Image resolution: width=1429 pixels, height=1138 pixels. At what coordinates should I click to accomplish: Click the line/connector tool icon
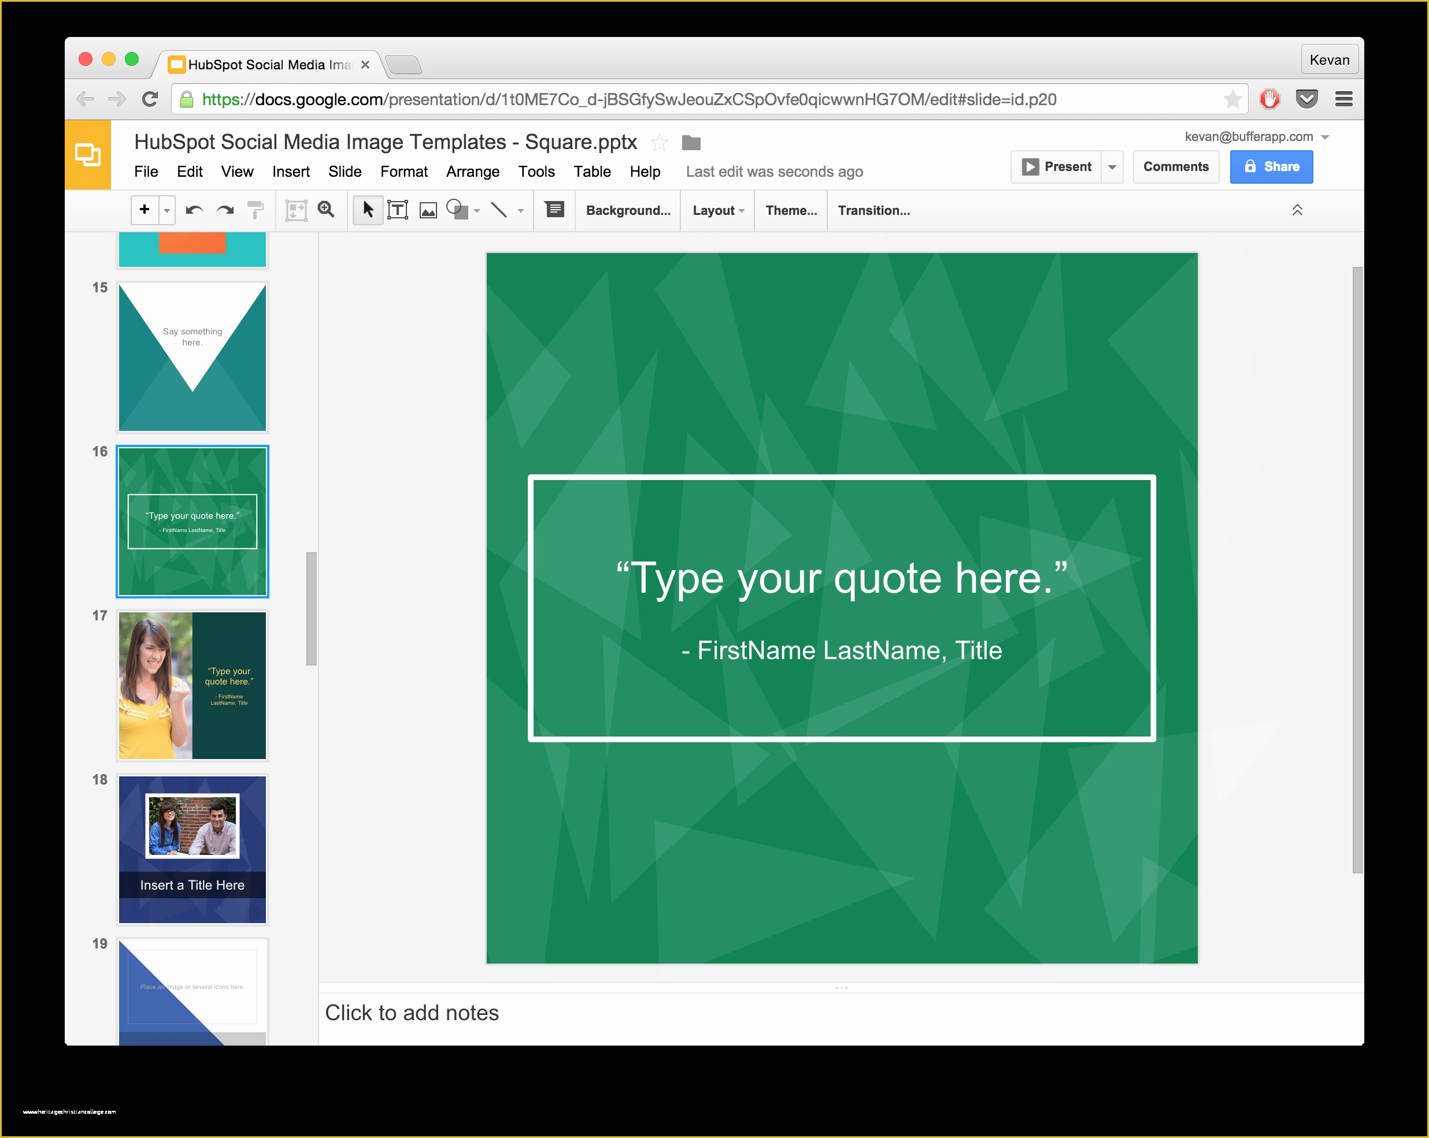click(x=499, y=210)
